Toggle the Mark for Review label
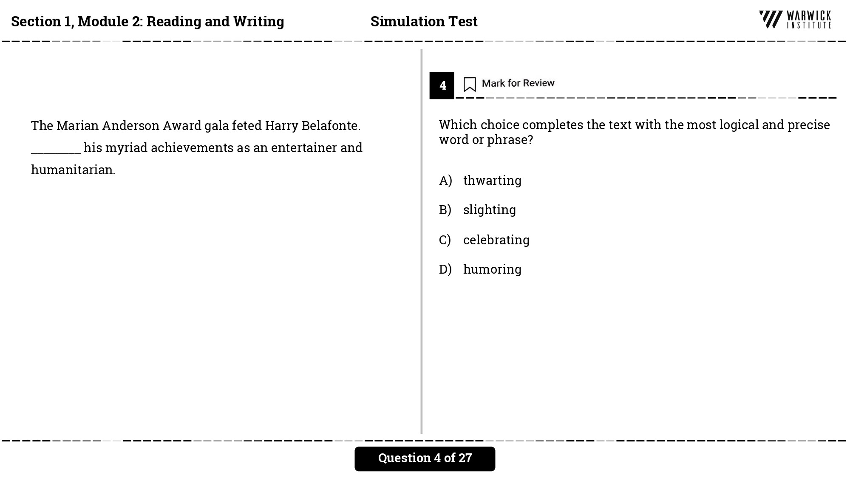 pyautogui.click(x=518, y=83)
